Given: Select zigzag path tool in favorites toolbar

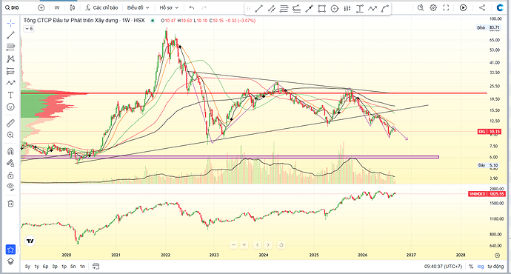Looking at the screenshot, I should click(373, 9).
